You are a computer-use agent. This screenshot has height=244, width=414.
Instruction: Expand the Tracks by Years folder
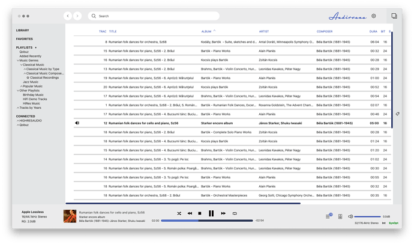click(18, 108)
